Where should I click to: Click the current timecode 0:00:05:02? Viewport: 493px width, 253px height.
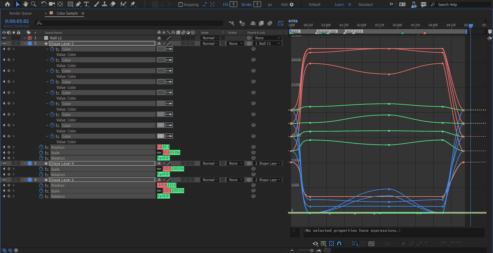point(17,21)
